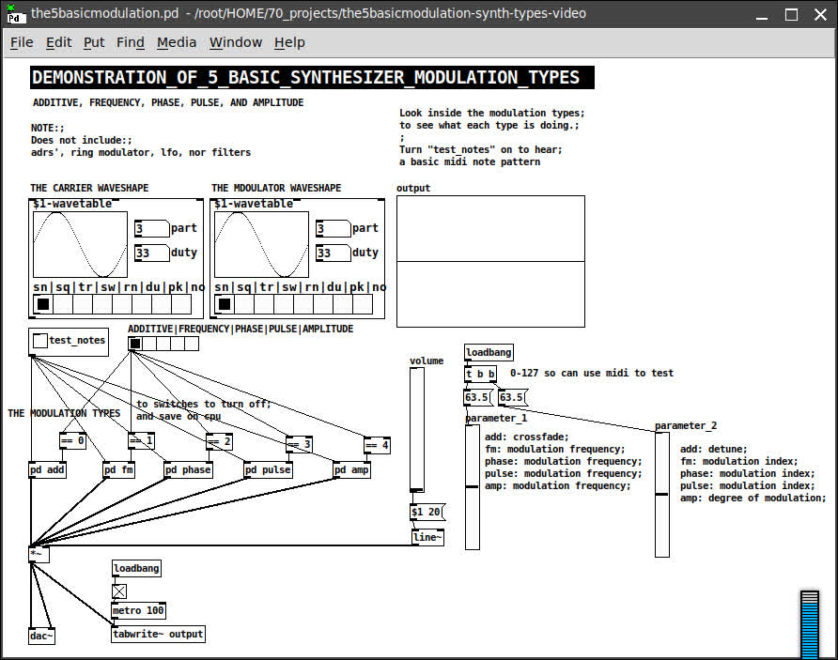Image resolution: width=838 pixels, height=660 pixels.
Task: Toggle the crossed metro toggle box
Action: click(x=119, y=591)
